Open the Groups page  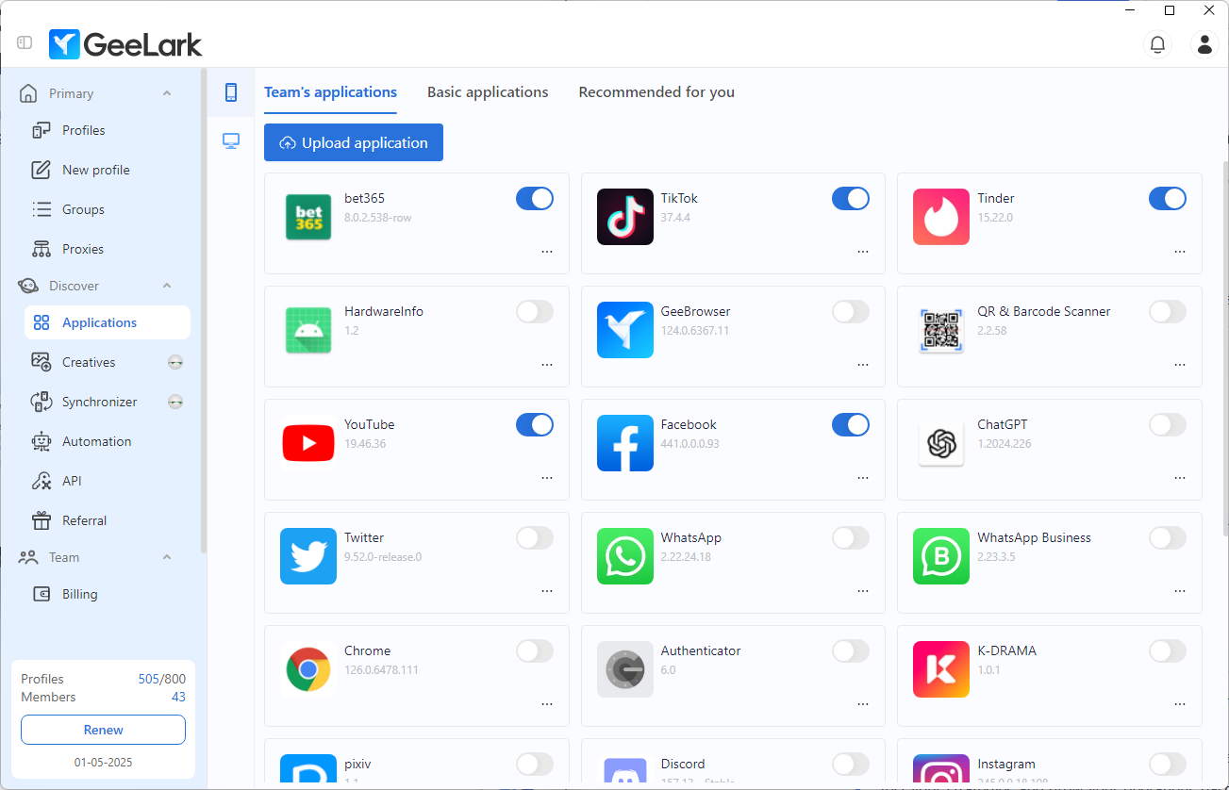[107, 209]
